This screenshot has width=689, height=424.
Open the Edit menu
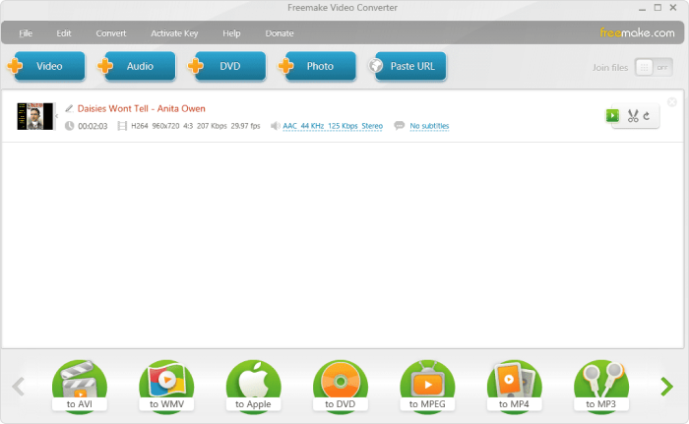64,33
